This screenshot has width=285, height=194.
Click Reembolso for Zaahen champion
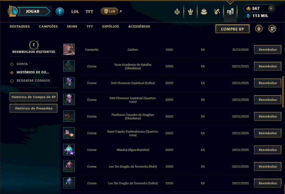coord(268,50)
